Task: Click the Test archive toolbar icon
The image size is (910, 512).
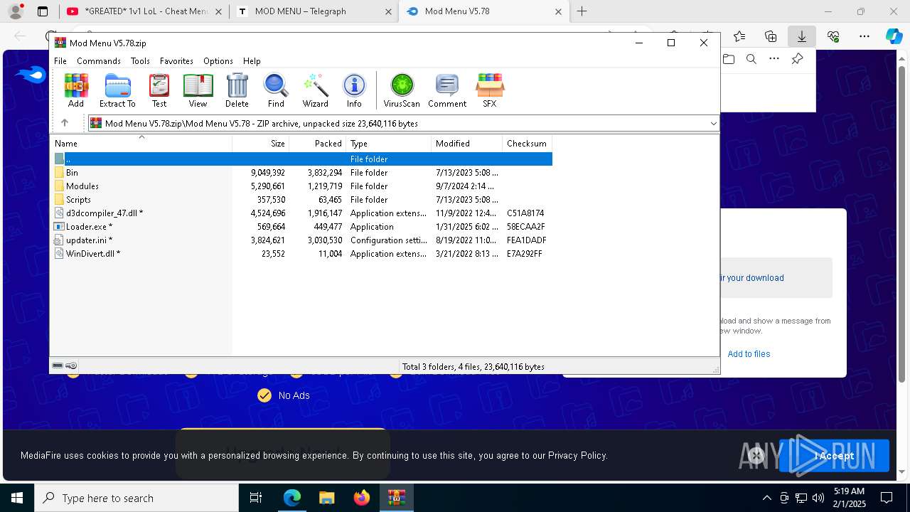Action: 159,90
